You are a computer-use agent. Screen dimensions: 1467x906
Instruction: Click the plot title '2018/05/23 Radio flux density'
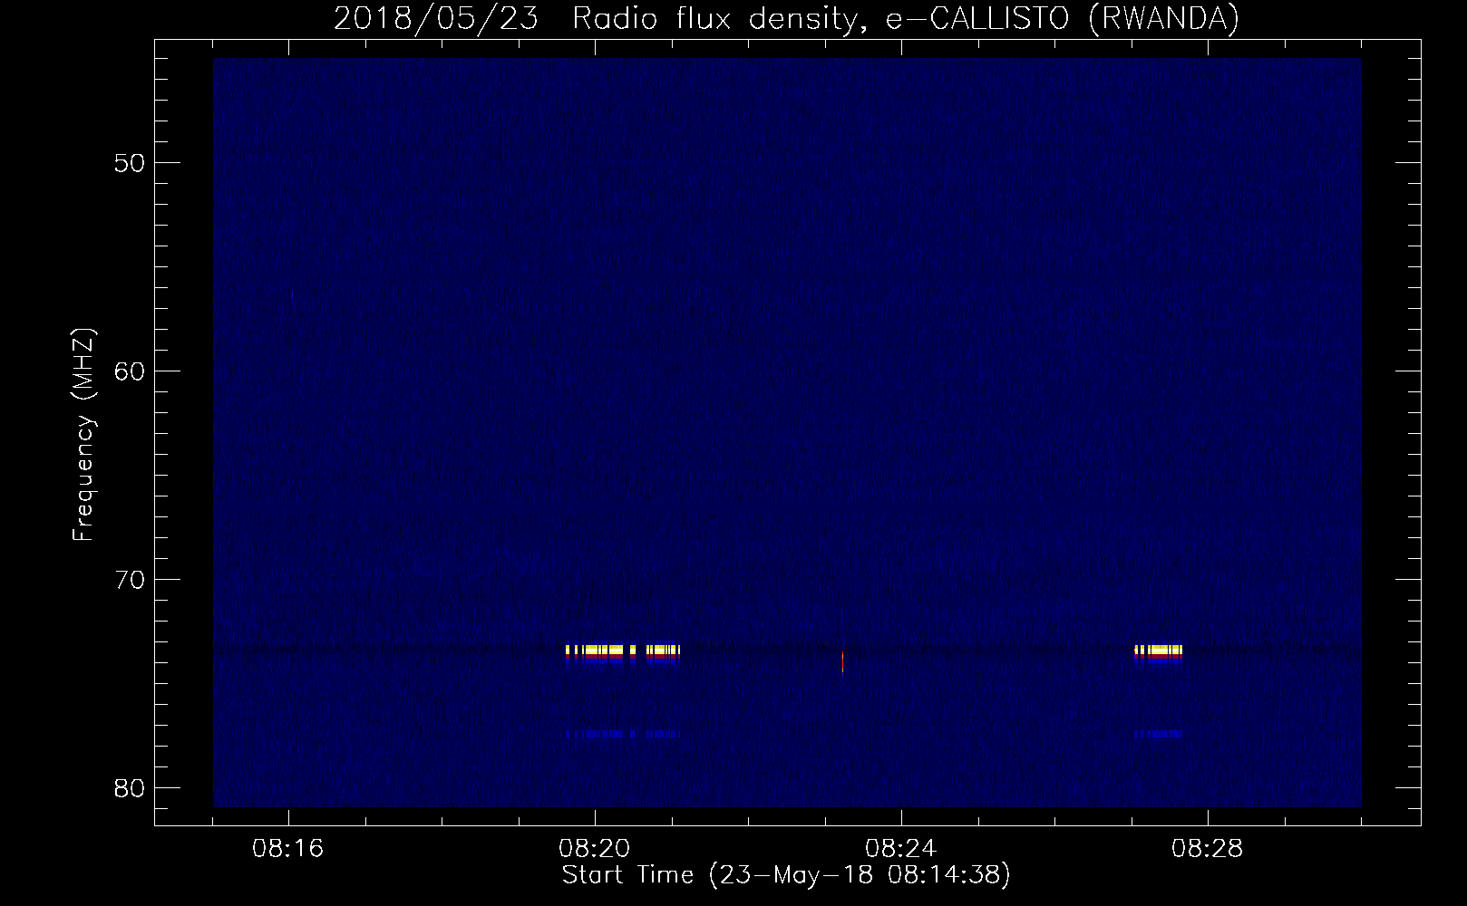click(786, 19)
